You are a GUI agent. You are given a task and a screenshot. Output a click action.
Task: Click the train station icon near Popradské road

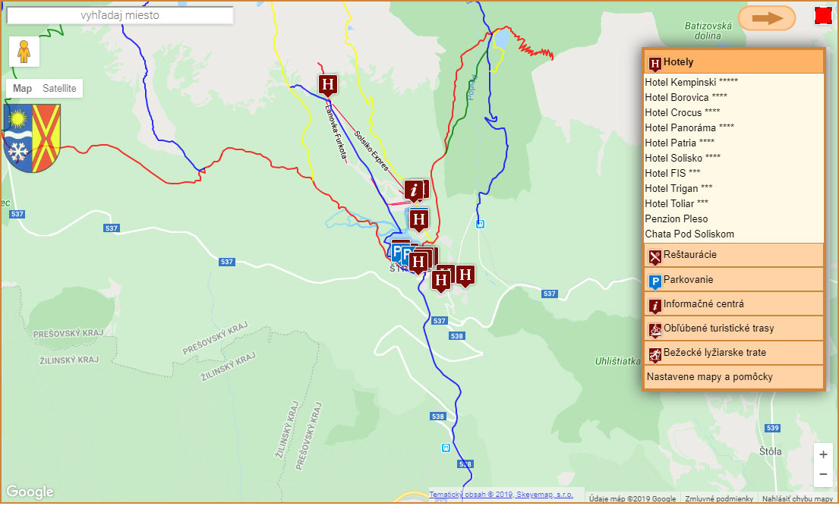pyautogui.click(x=480, y=224)
